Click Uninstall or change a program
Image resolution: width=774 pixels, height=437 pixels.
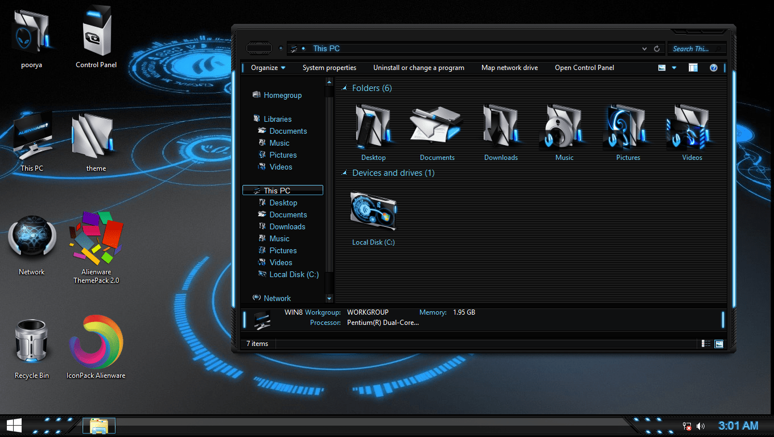[x=419, y=67]
